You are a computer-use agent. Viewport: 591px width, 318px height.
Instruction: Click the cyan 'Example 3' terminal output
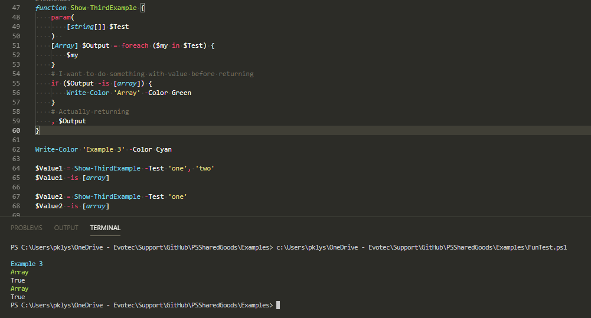tap(27, 264)
